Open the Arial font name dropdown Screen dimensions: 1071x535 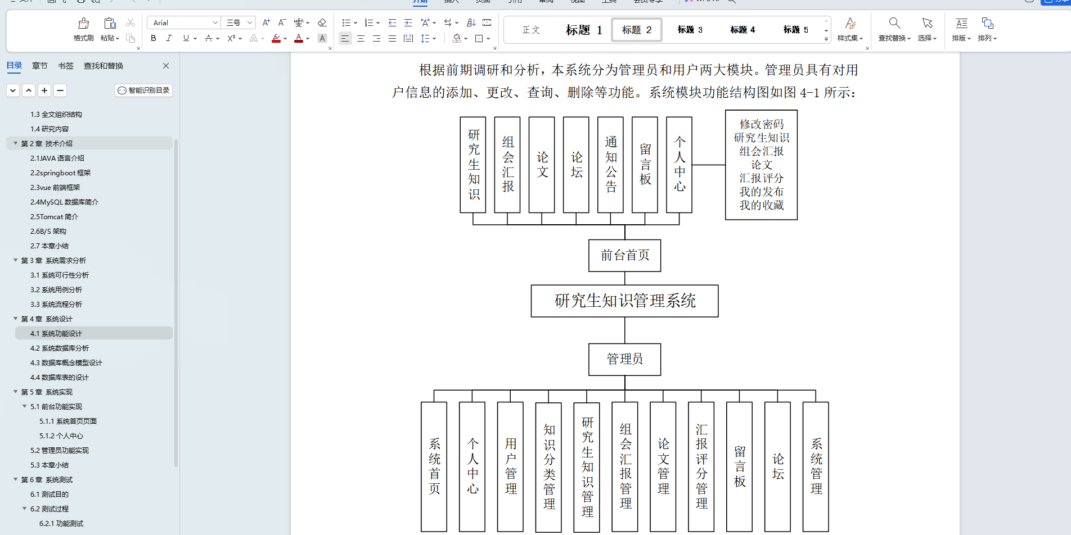click(x=215, y=22)
